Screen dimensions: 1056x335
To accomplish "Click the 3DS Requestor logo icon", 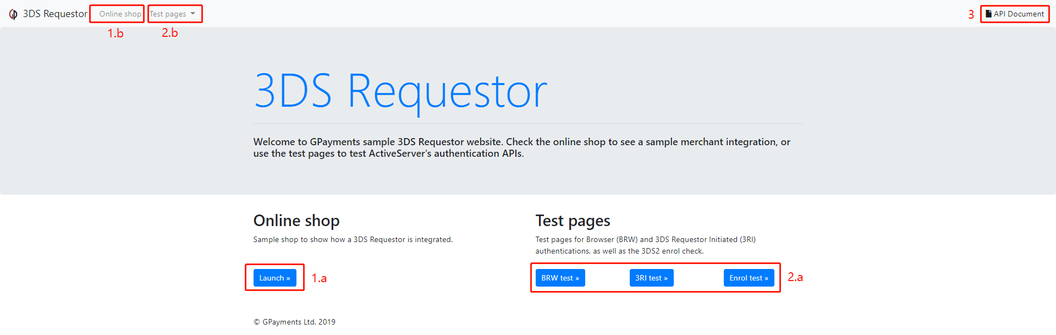I will (x=13, y=14).
